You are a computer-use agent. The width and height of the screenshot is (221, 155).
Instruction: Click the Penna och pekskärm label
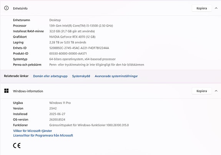pyautogui.click(x=27, y=65)
